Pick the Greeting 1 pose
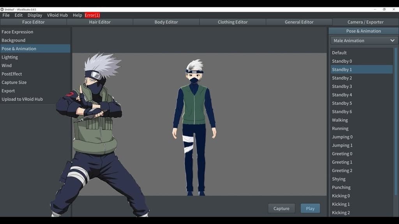399x224 pixels. (342, 162)
